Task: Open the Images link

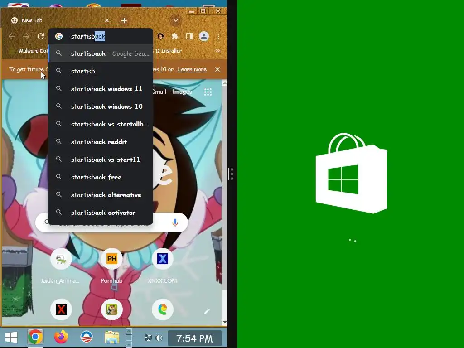Action: tap(182, 92)
